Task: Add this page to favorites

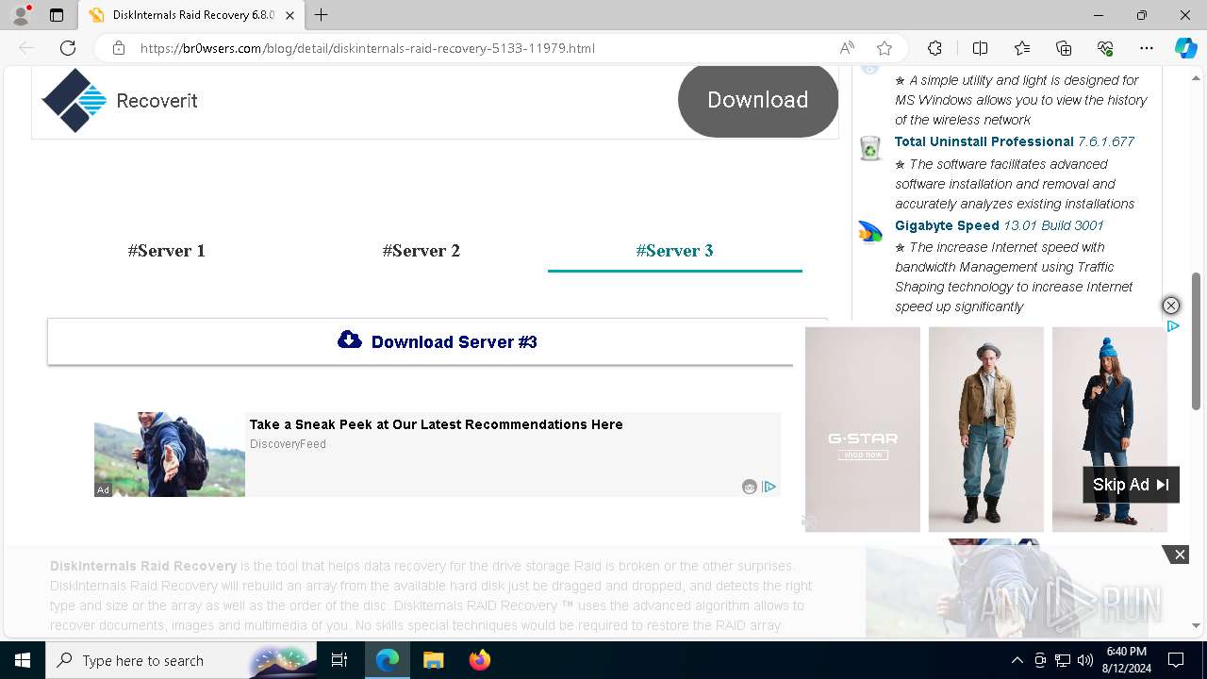Action: 884,48
